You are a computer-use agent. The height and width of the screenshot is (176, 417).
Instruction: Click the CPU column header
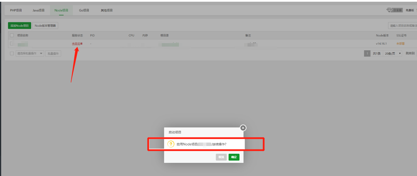131,35
